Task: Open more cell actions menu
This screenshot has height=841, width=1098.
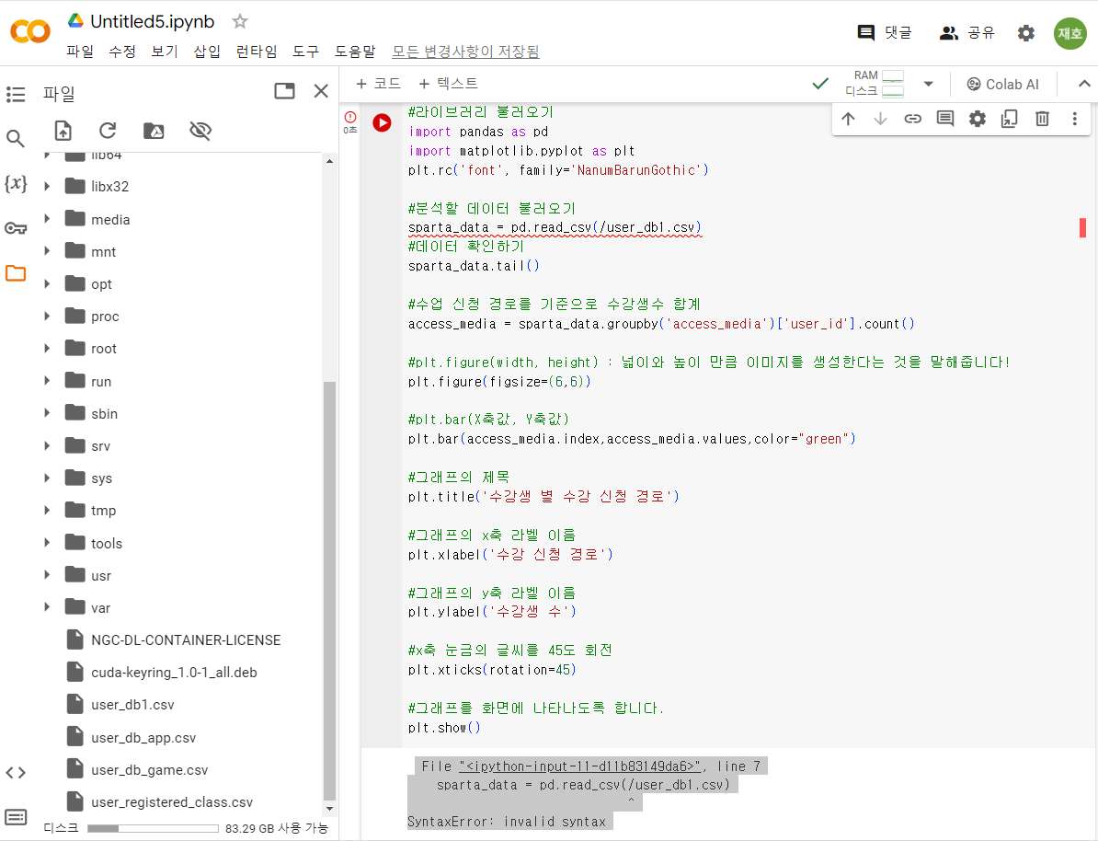Action: coord(1075,119)
